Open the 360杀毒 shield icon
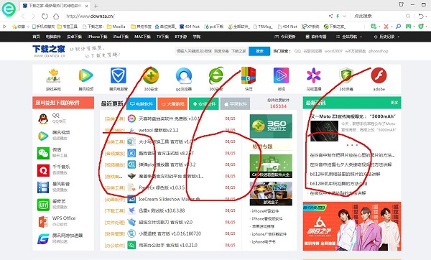Viewport: 431px width, 260px height. (346, 75)
